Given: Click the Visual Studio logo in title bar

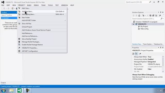Looking at the screenshot, I should pyautogui.click(x=3, y=2).
